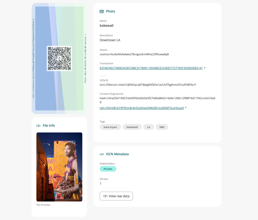
Task: Click the sha256 content fingerprint hash
Action: coord(157,100)
